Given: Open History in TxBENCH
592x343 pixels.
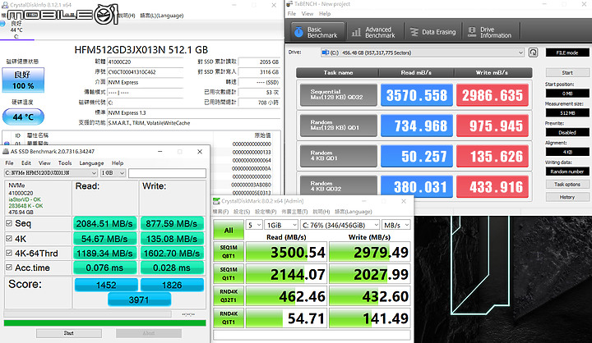Looking at the screenshot, I should (567, 197).
